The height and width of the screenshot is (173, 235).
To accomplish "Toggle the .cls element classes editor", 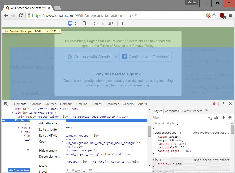I will (216, 118).
